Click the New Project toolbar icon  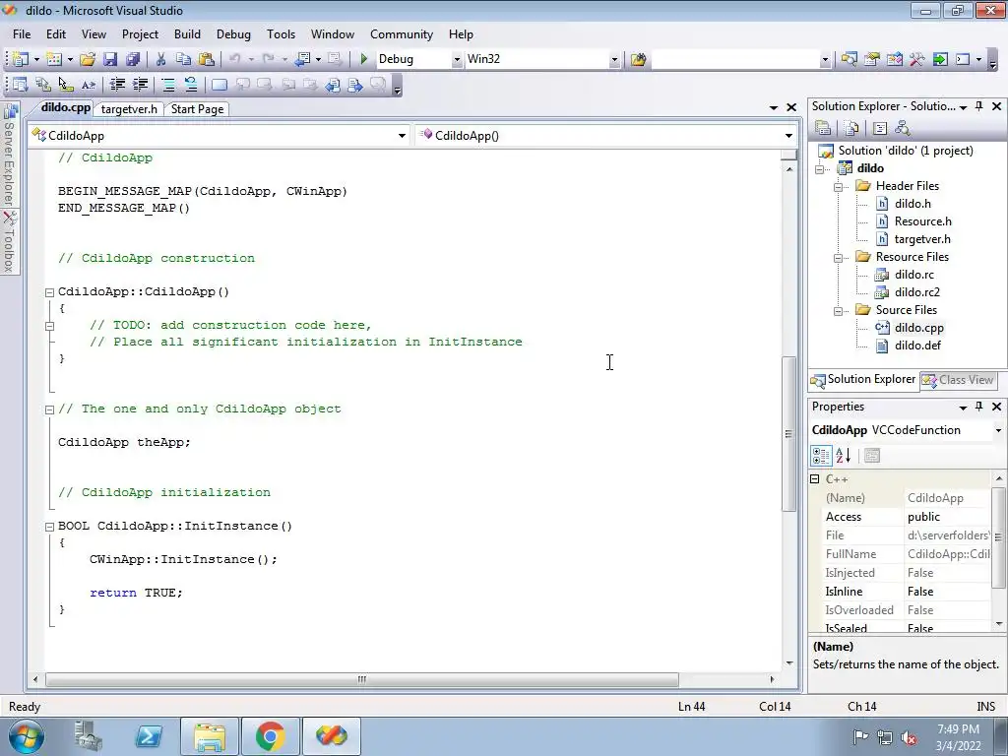[20, 59]
